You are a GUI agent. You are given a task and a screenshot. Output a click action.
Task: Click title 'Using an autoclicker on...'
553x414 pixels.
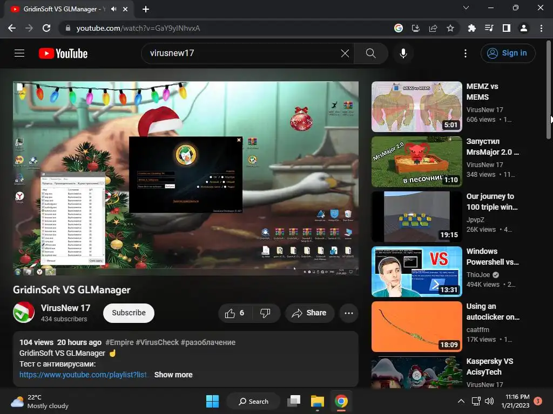(x=493, y=312)
